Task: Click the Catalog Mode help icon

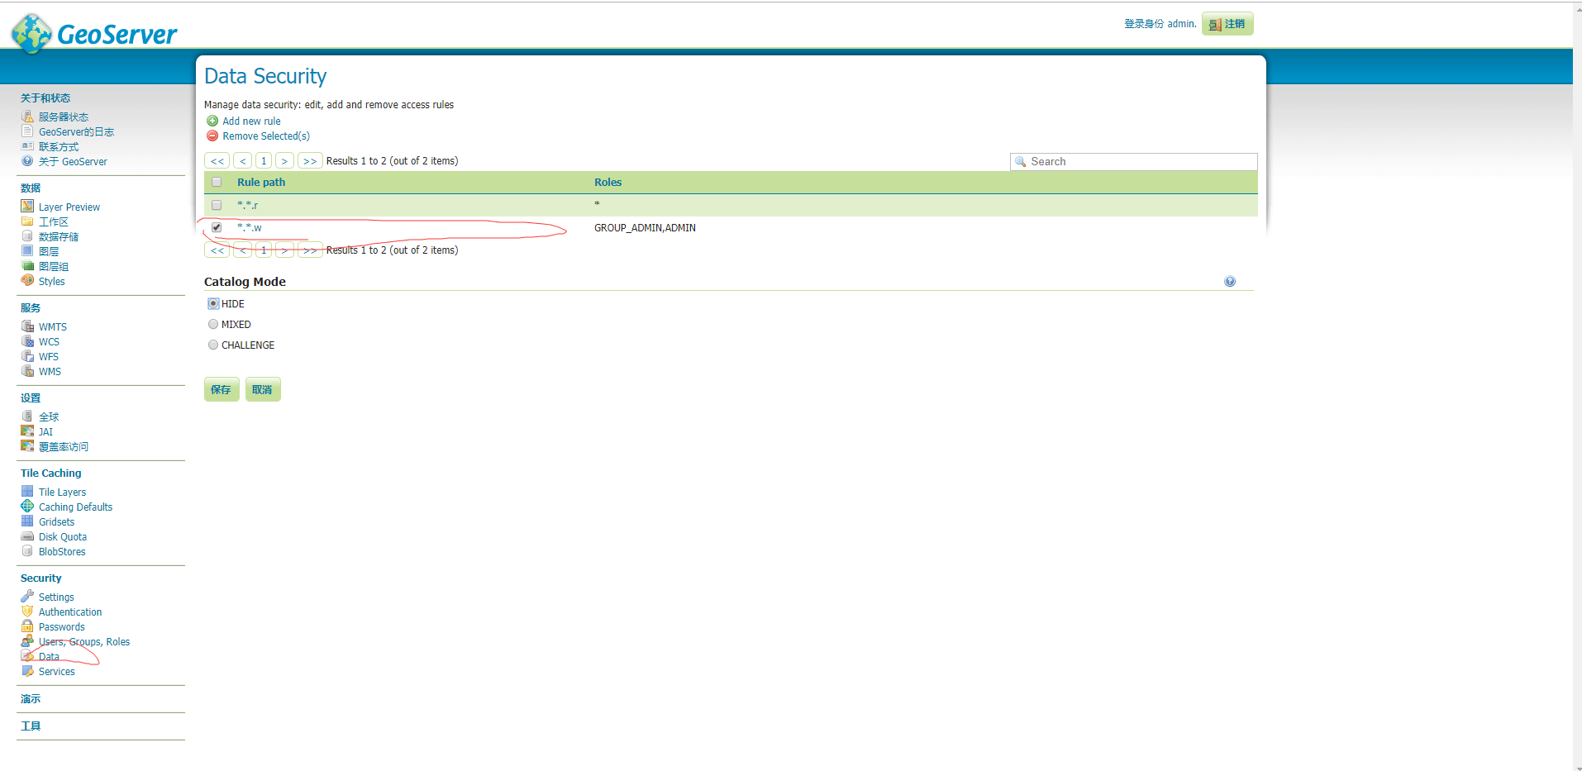Action: [x=1230, y=282]
